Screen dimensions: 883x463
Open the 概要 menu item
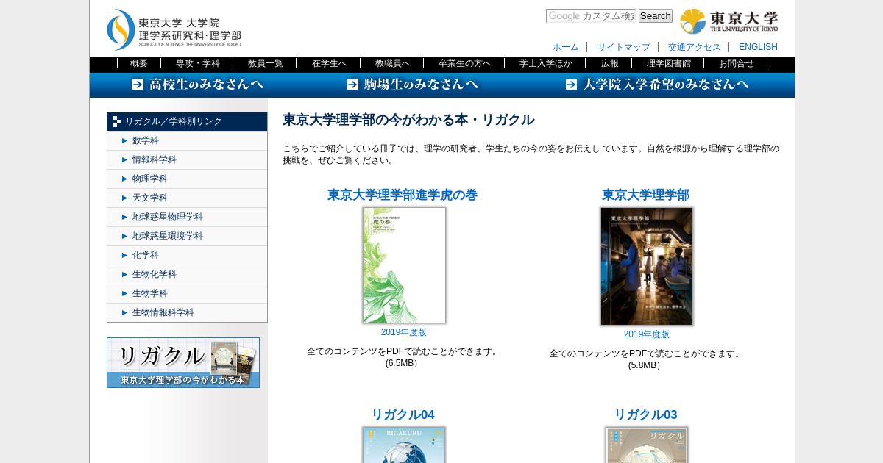coord(139,63)
